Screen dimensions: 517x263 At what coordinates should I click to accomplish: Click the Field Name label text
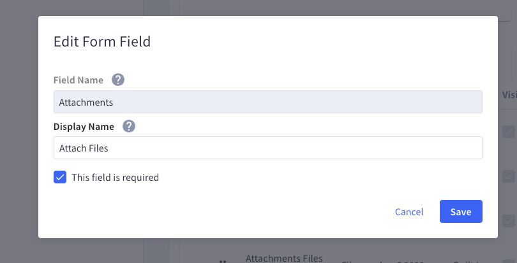[78, 80]
